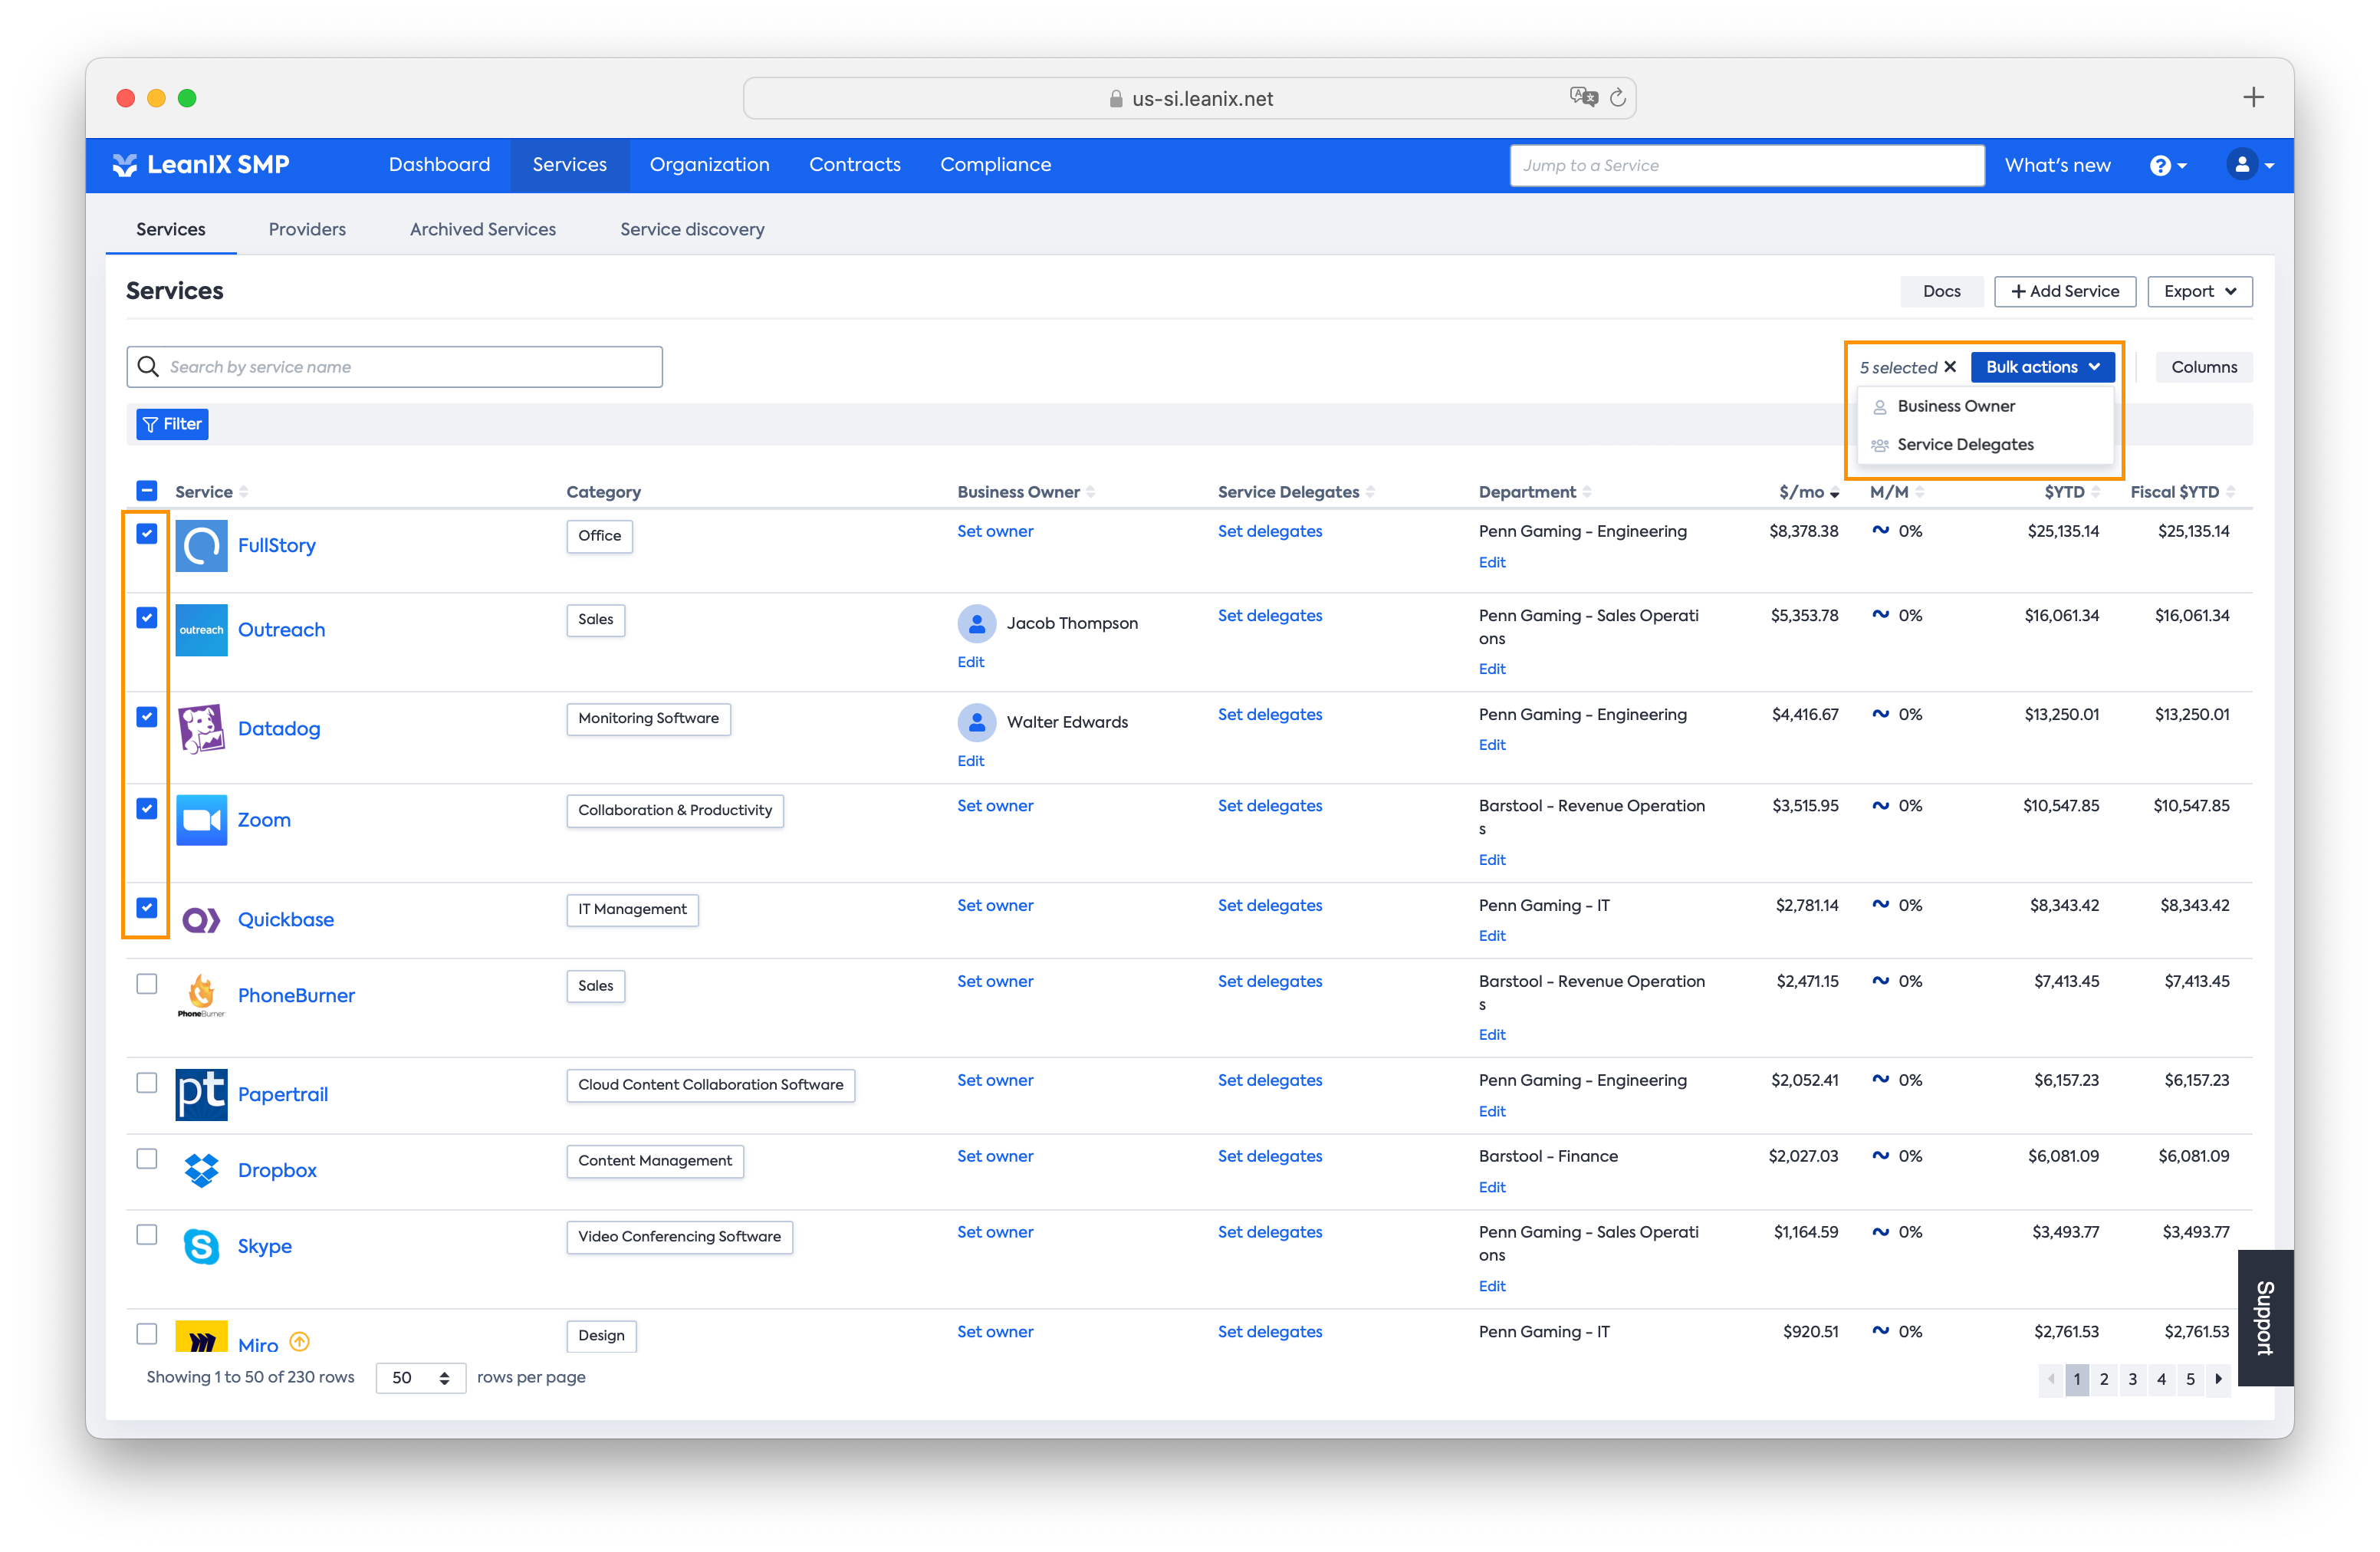Click Set delegates for Zoom
This screenshot has width=2380, height=1552.
[1269, 806]
